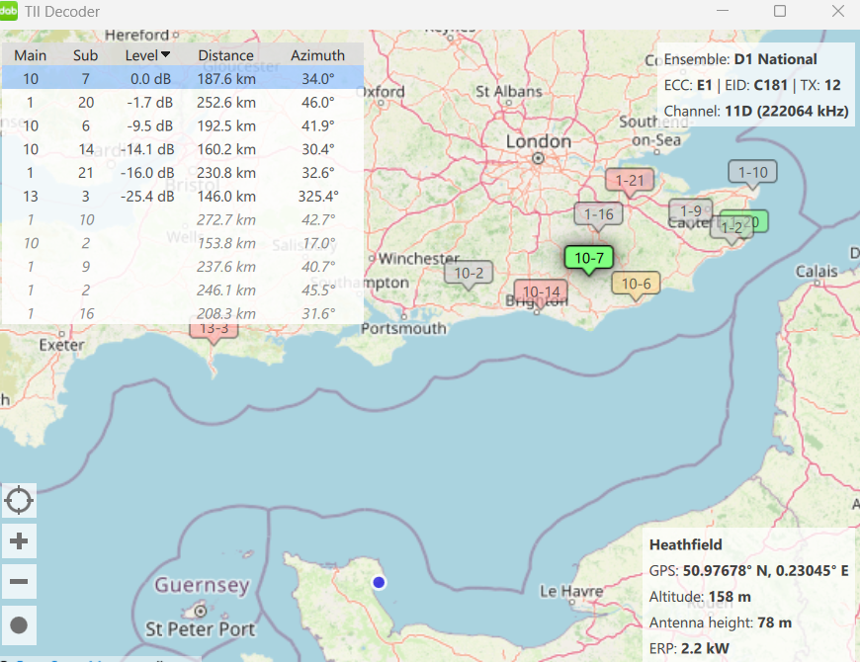Click the ECC E1 EID C181 line
The image size is (860, 662).
(752, 85)
